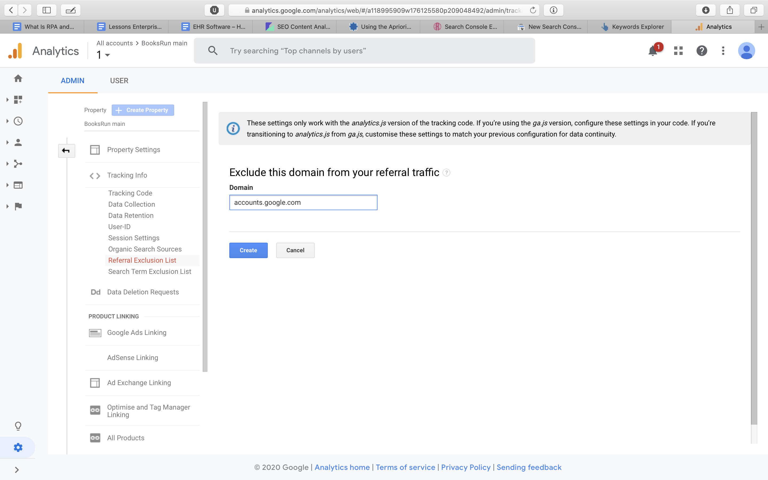768x480 pixels.
Task: Open Session Settings
Action: coord(134,238)
